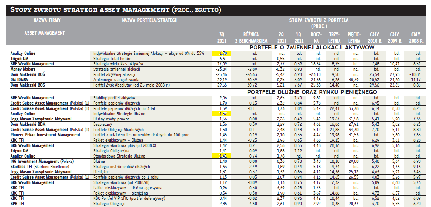The width and height of the screenshot is (431, 207).
Task: Click the 'Pięcioletnia' column header
Action: pos(354,38)
